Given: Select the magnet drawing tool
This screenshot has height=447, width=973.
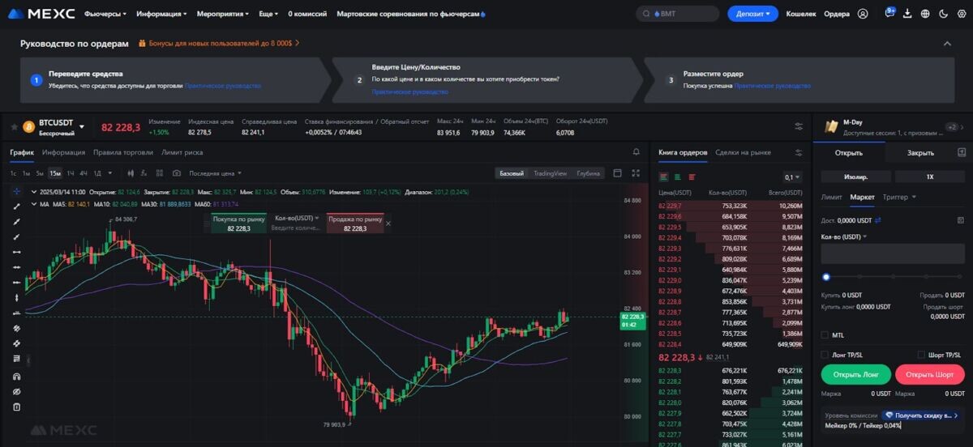Looking at the screenshot, I should (16, 377).
